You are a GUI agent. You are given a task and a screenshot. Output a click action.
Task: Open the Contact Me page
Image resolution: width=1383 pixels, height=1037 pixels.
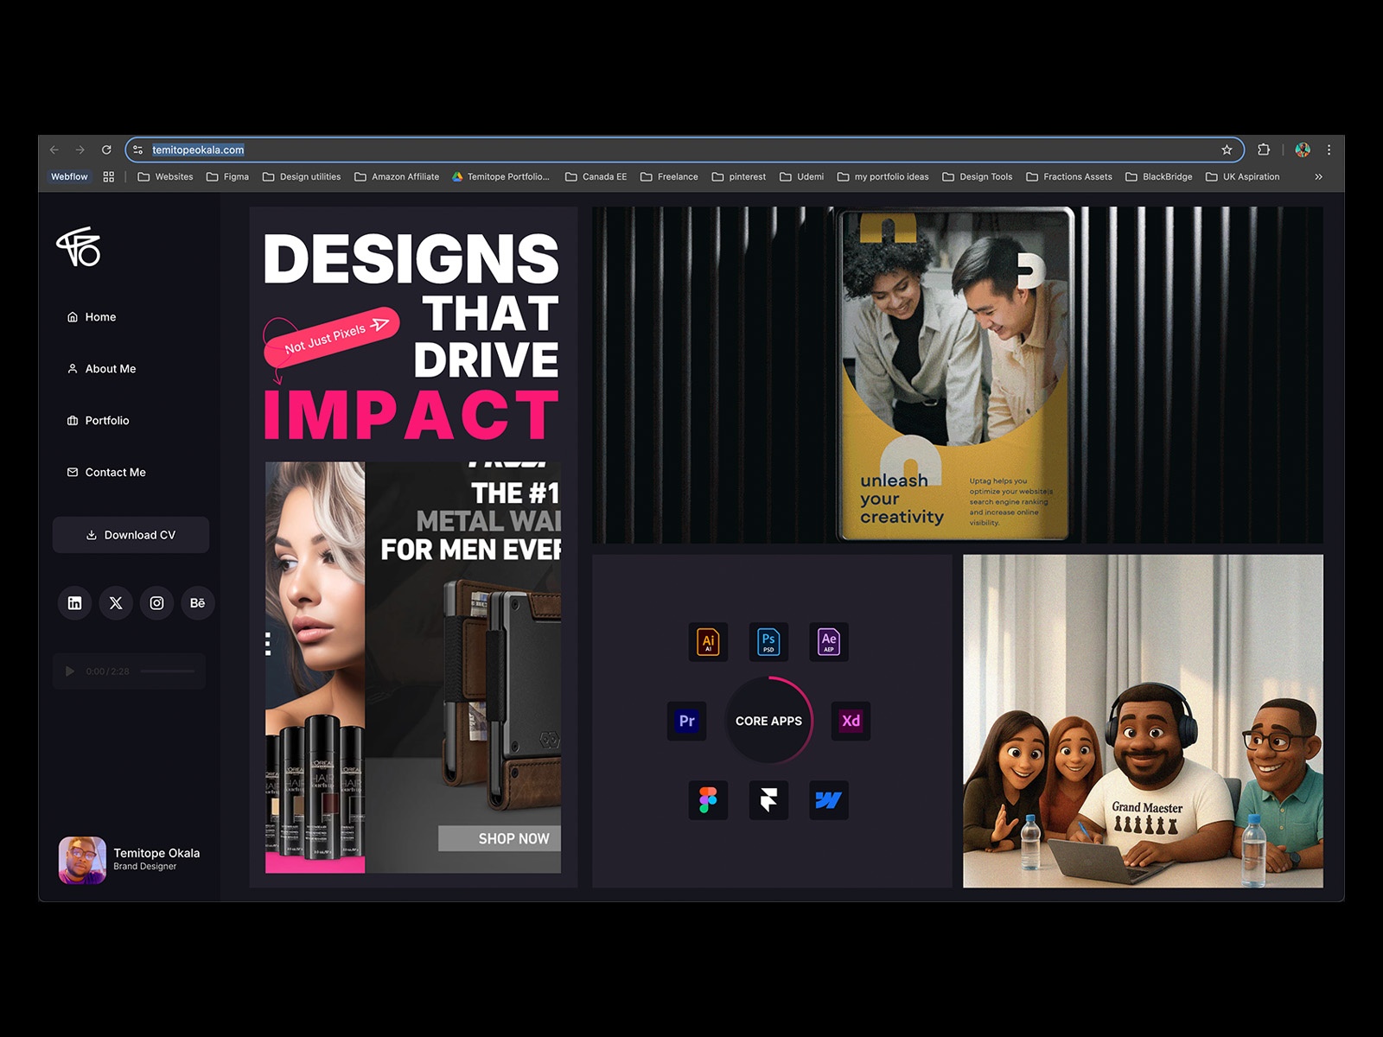tap(106, 473)
